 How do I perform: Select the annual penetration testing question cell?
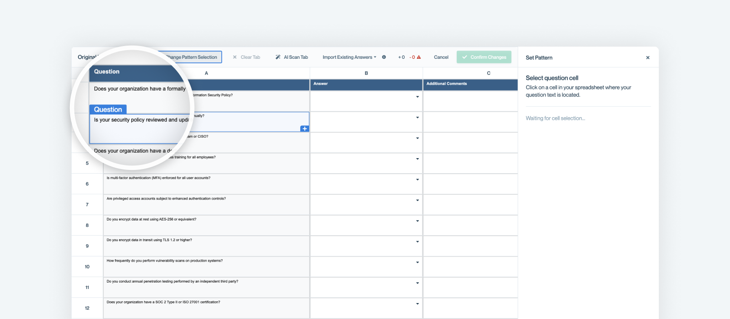point(206,288)
